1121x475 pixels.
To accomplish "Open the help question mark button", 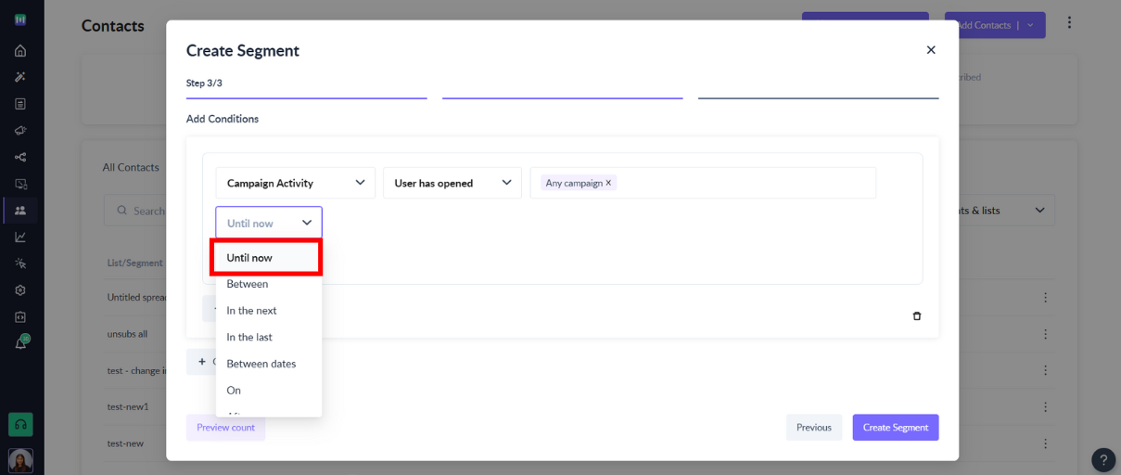I will (1103, 459).
